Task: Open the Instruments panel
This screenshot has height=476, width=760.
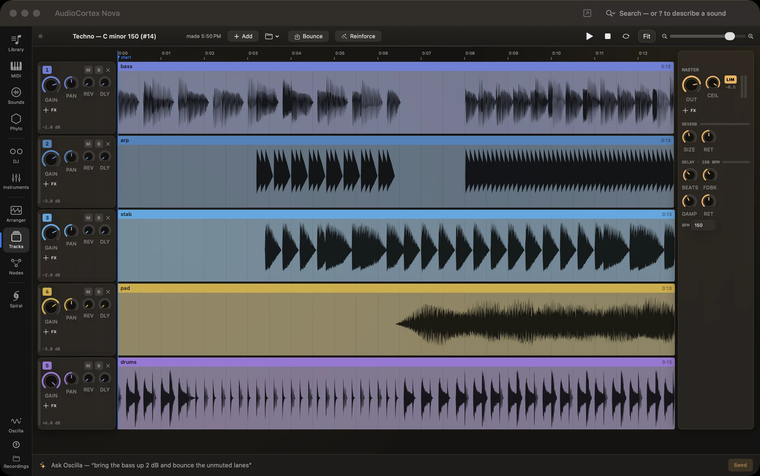Action: tap(16, 181)
